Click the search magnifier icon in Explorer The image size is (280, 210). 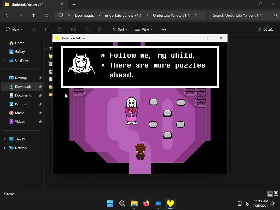point(276,15)
